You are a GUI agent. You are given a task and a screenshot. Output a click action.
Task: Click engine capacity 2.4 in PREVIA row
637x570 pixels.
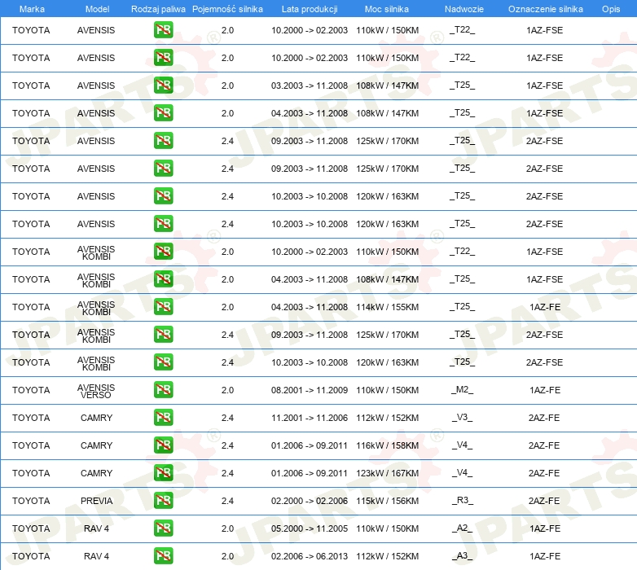coord(227,501)
